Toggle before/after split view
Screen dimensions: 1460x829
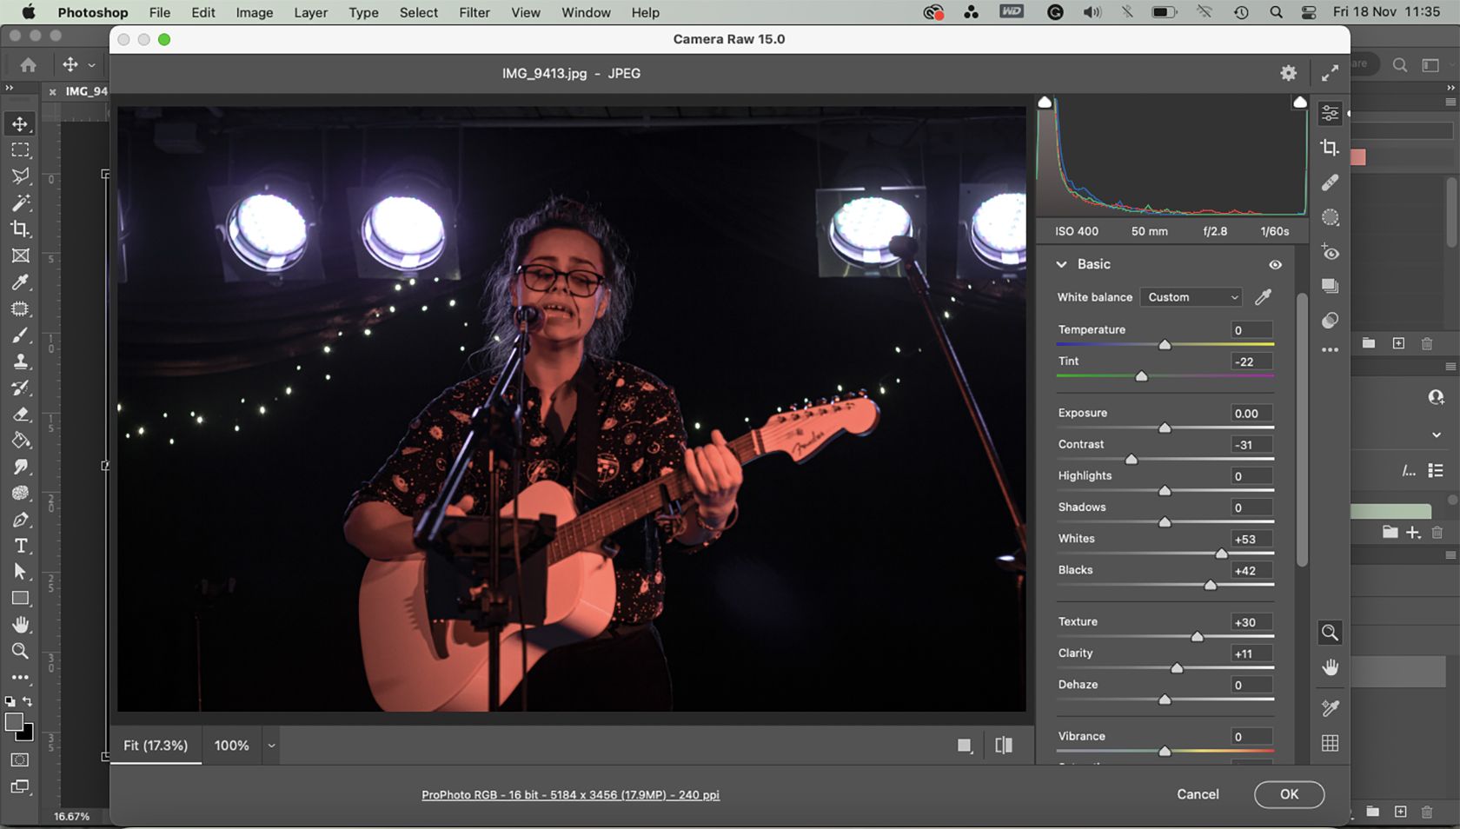(1004, 746)
